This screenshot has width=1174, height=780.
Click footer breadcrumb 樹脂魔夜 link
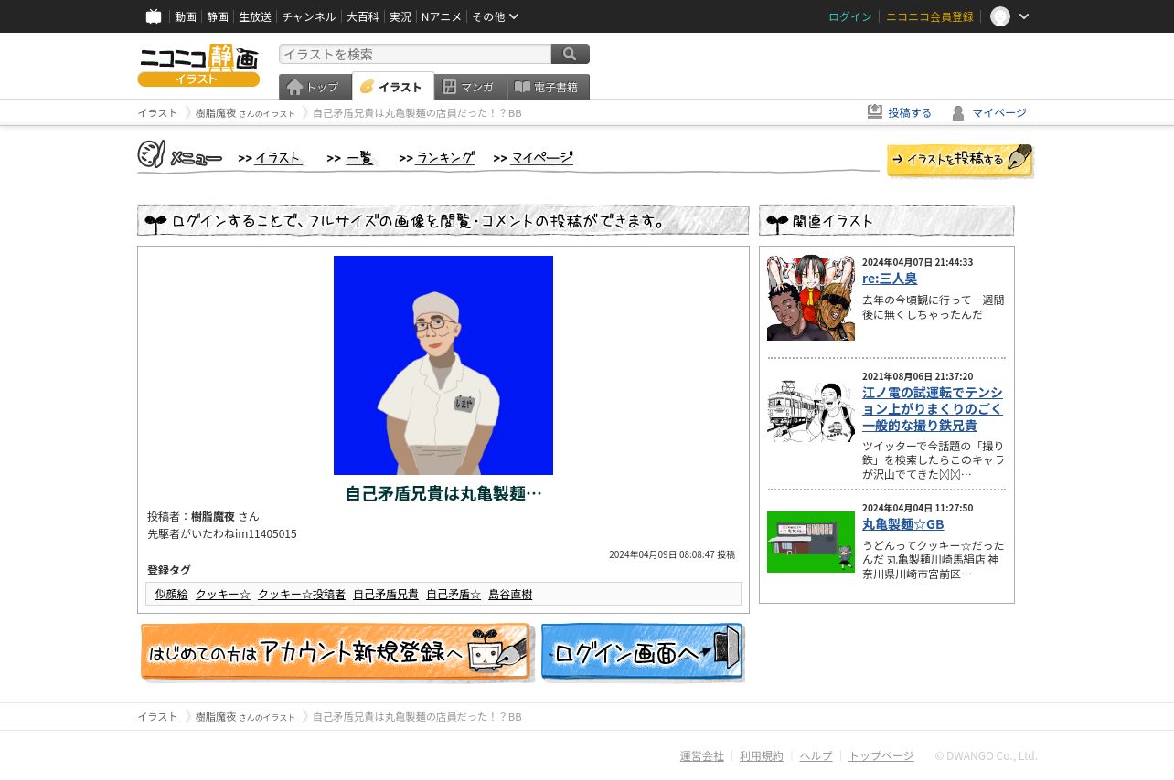(x=245, y=716)
